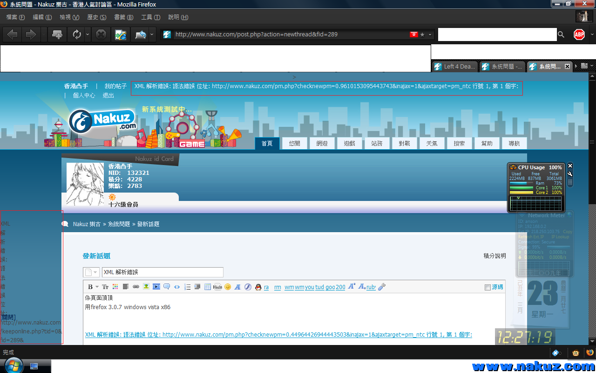Viewport: 596px width, 373px height.
Task: Click the 我的帖子 link
Action: (115, 86)
